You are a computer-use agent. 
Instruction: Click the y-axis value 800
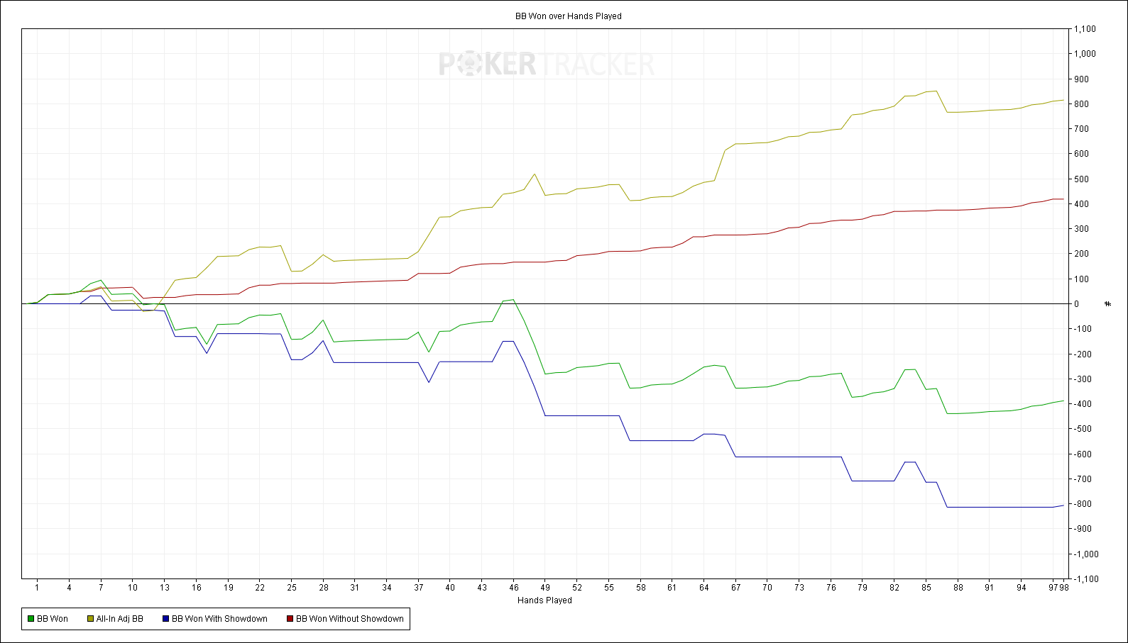tap(1081, 104)
